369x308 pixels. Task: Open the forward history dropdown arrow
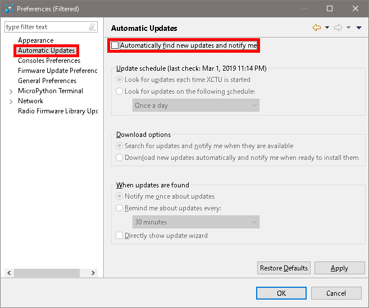(x=348, y=27)
